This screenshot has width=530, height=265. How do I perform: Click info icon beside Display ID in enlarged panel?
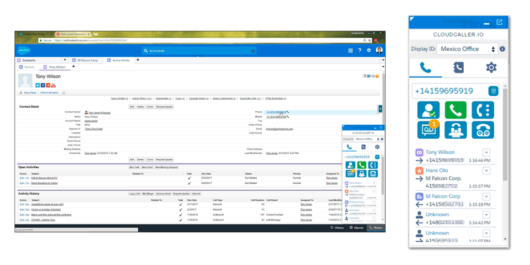pos(502,49)
